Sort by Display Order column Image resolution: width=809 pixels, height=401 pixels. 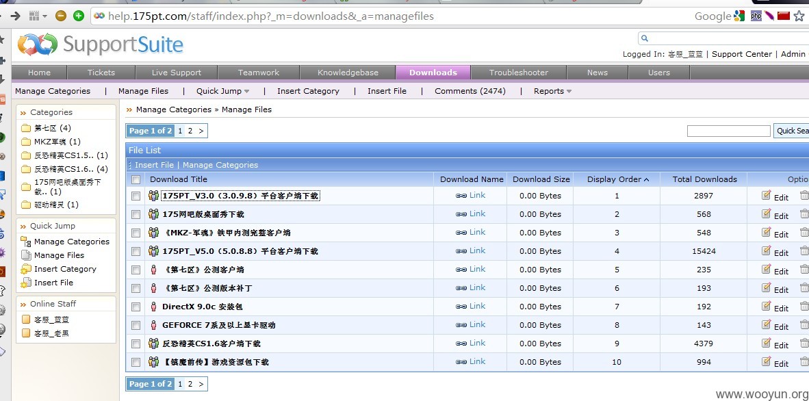pyautogui.click(x=617, y=179)
